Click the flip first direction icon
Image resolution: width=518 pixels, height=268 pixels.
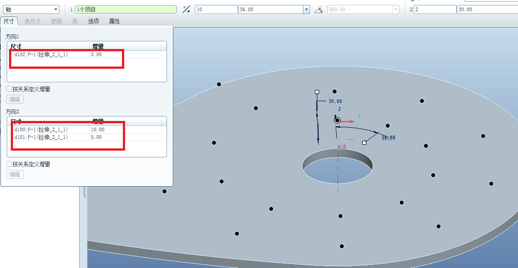[x=186, y=9]
